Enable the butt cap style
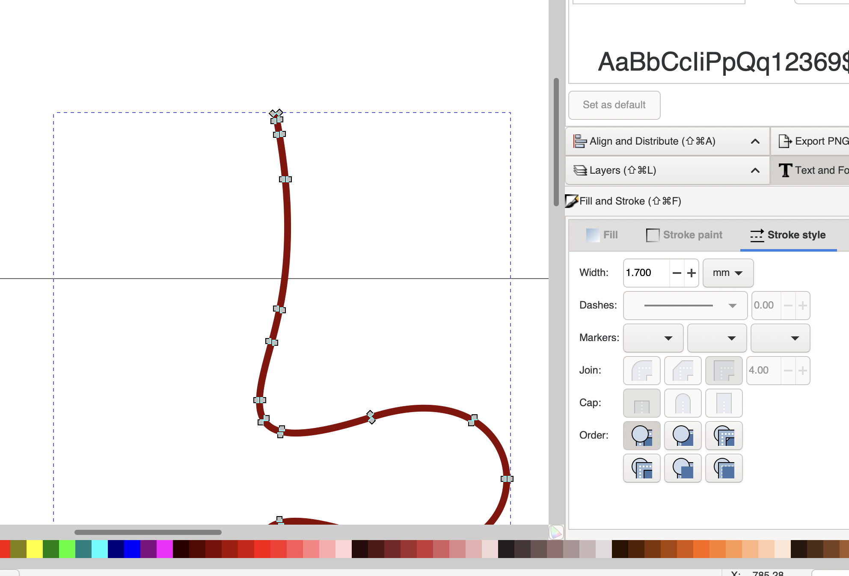849x576 pixels. coord(641,403)
